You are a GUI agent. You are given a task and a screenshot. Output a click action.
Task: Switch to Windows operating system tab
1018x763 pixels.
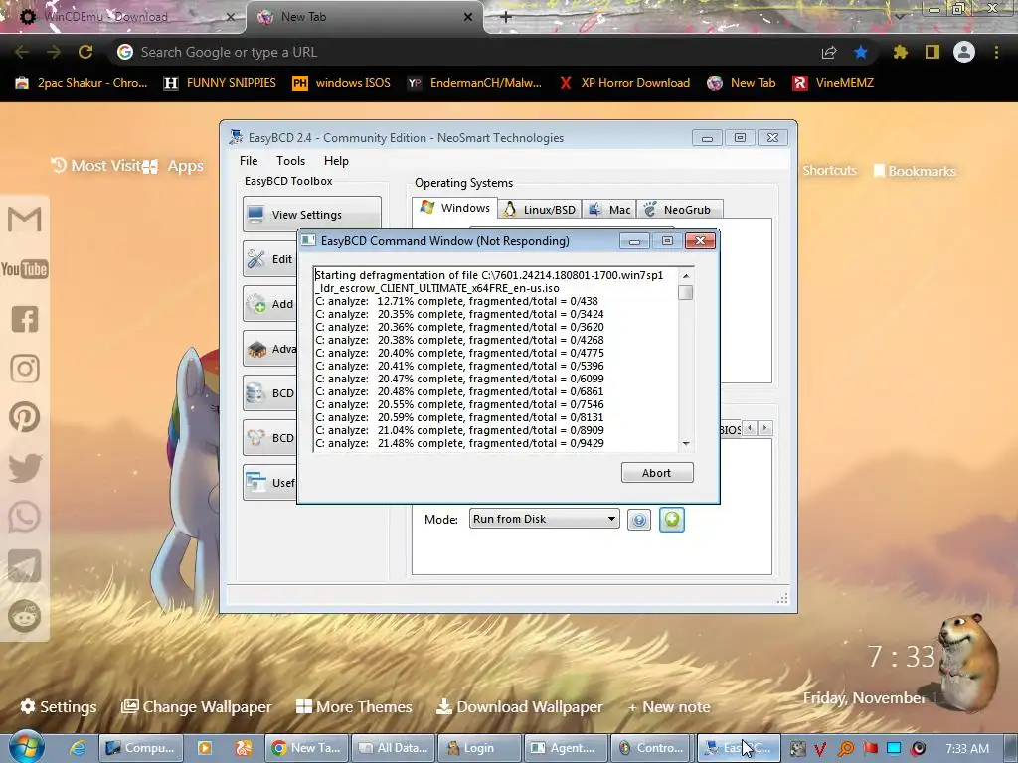pos(454,208)
